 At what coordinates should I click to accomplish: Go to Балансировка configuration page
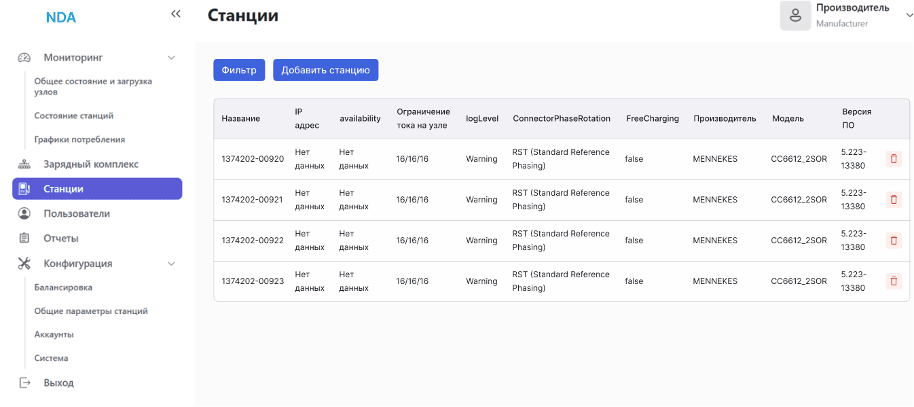tap(63, 287)
